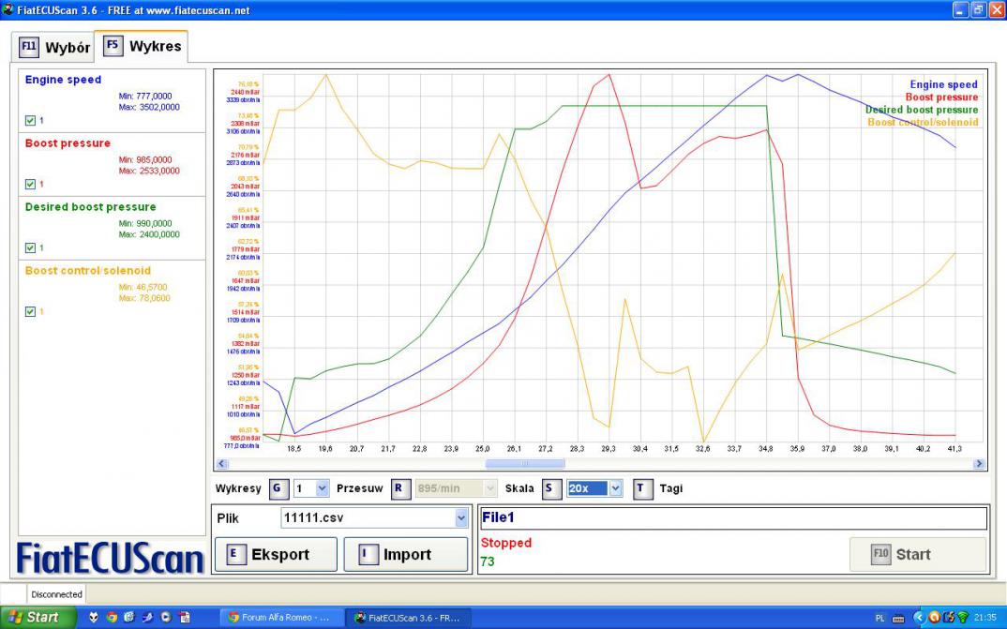Click the green 73 counter text
The height and width of the screenshot is (629, 1007).
[x=488, y=562]
